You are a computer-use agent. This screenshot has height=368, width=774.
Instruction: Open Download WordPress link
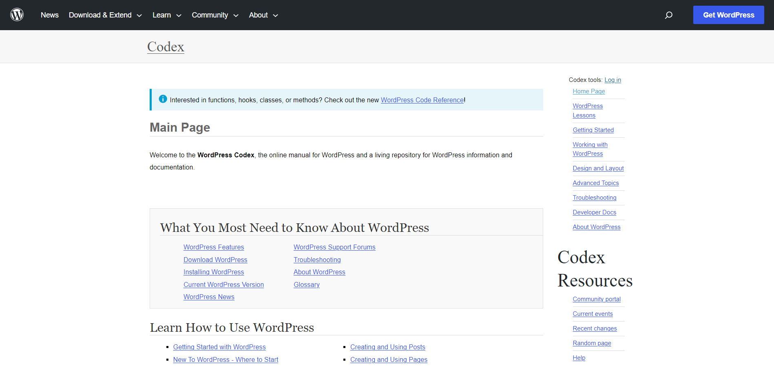click(x=215, y=260)
